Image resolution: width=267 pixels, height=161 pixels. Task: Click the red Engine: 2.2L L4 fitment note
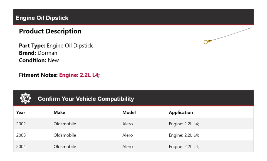point(79,75)
